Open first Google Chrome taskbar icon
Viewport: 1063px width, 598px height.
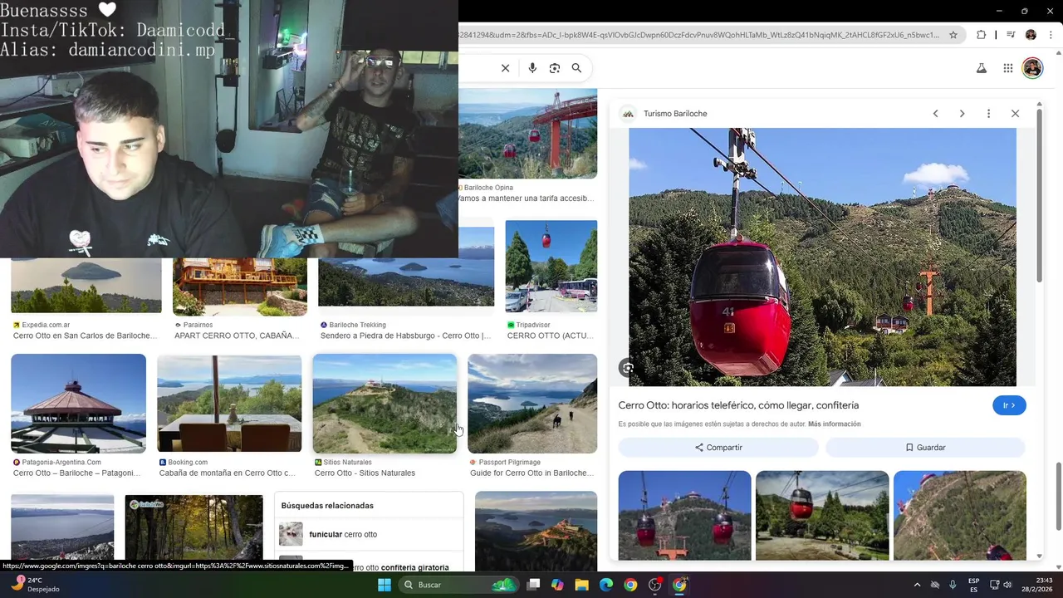pos(630,585)
